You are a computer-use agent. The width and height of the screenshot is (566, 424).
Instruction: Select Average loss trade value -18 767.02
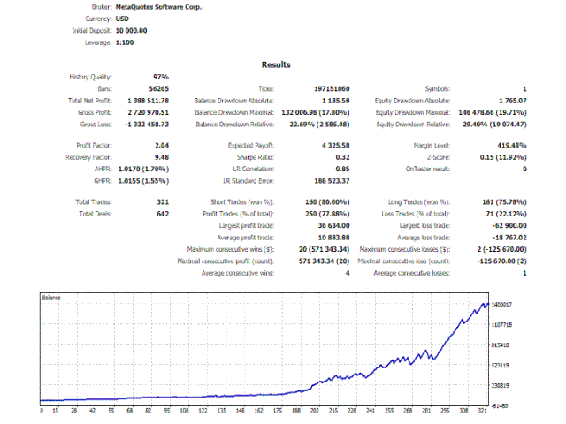509,238
